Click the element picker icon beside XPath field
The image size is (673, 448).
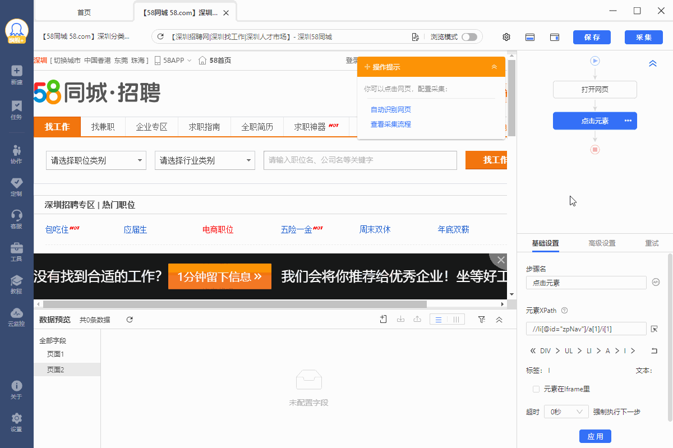coord(654,329)
